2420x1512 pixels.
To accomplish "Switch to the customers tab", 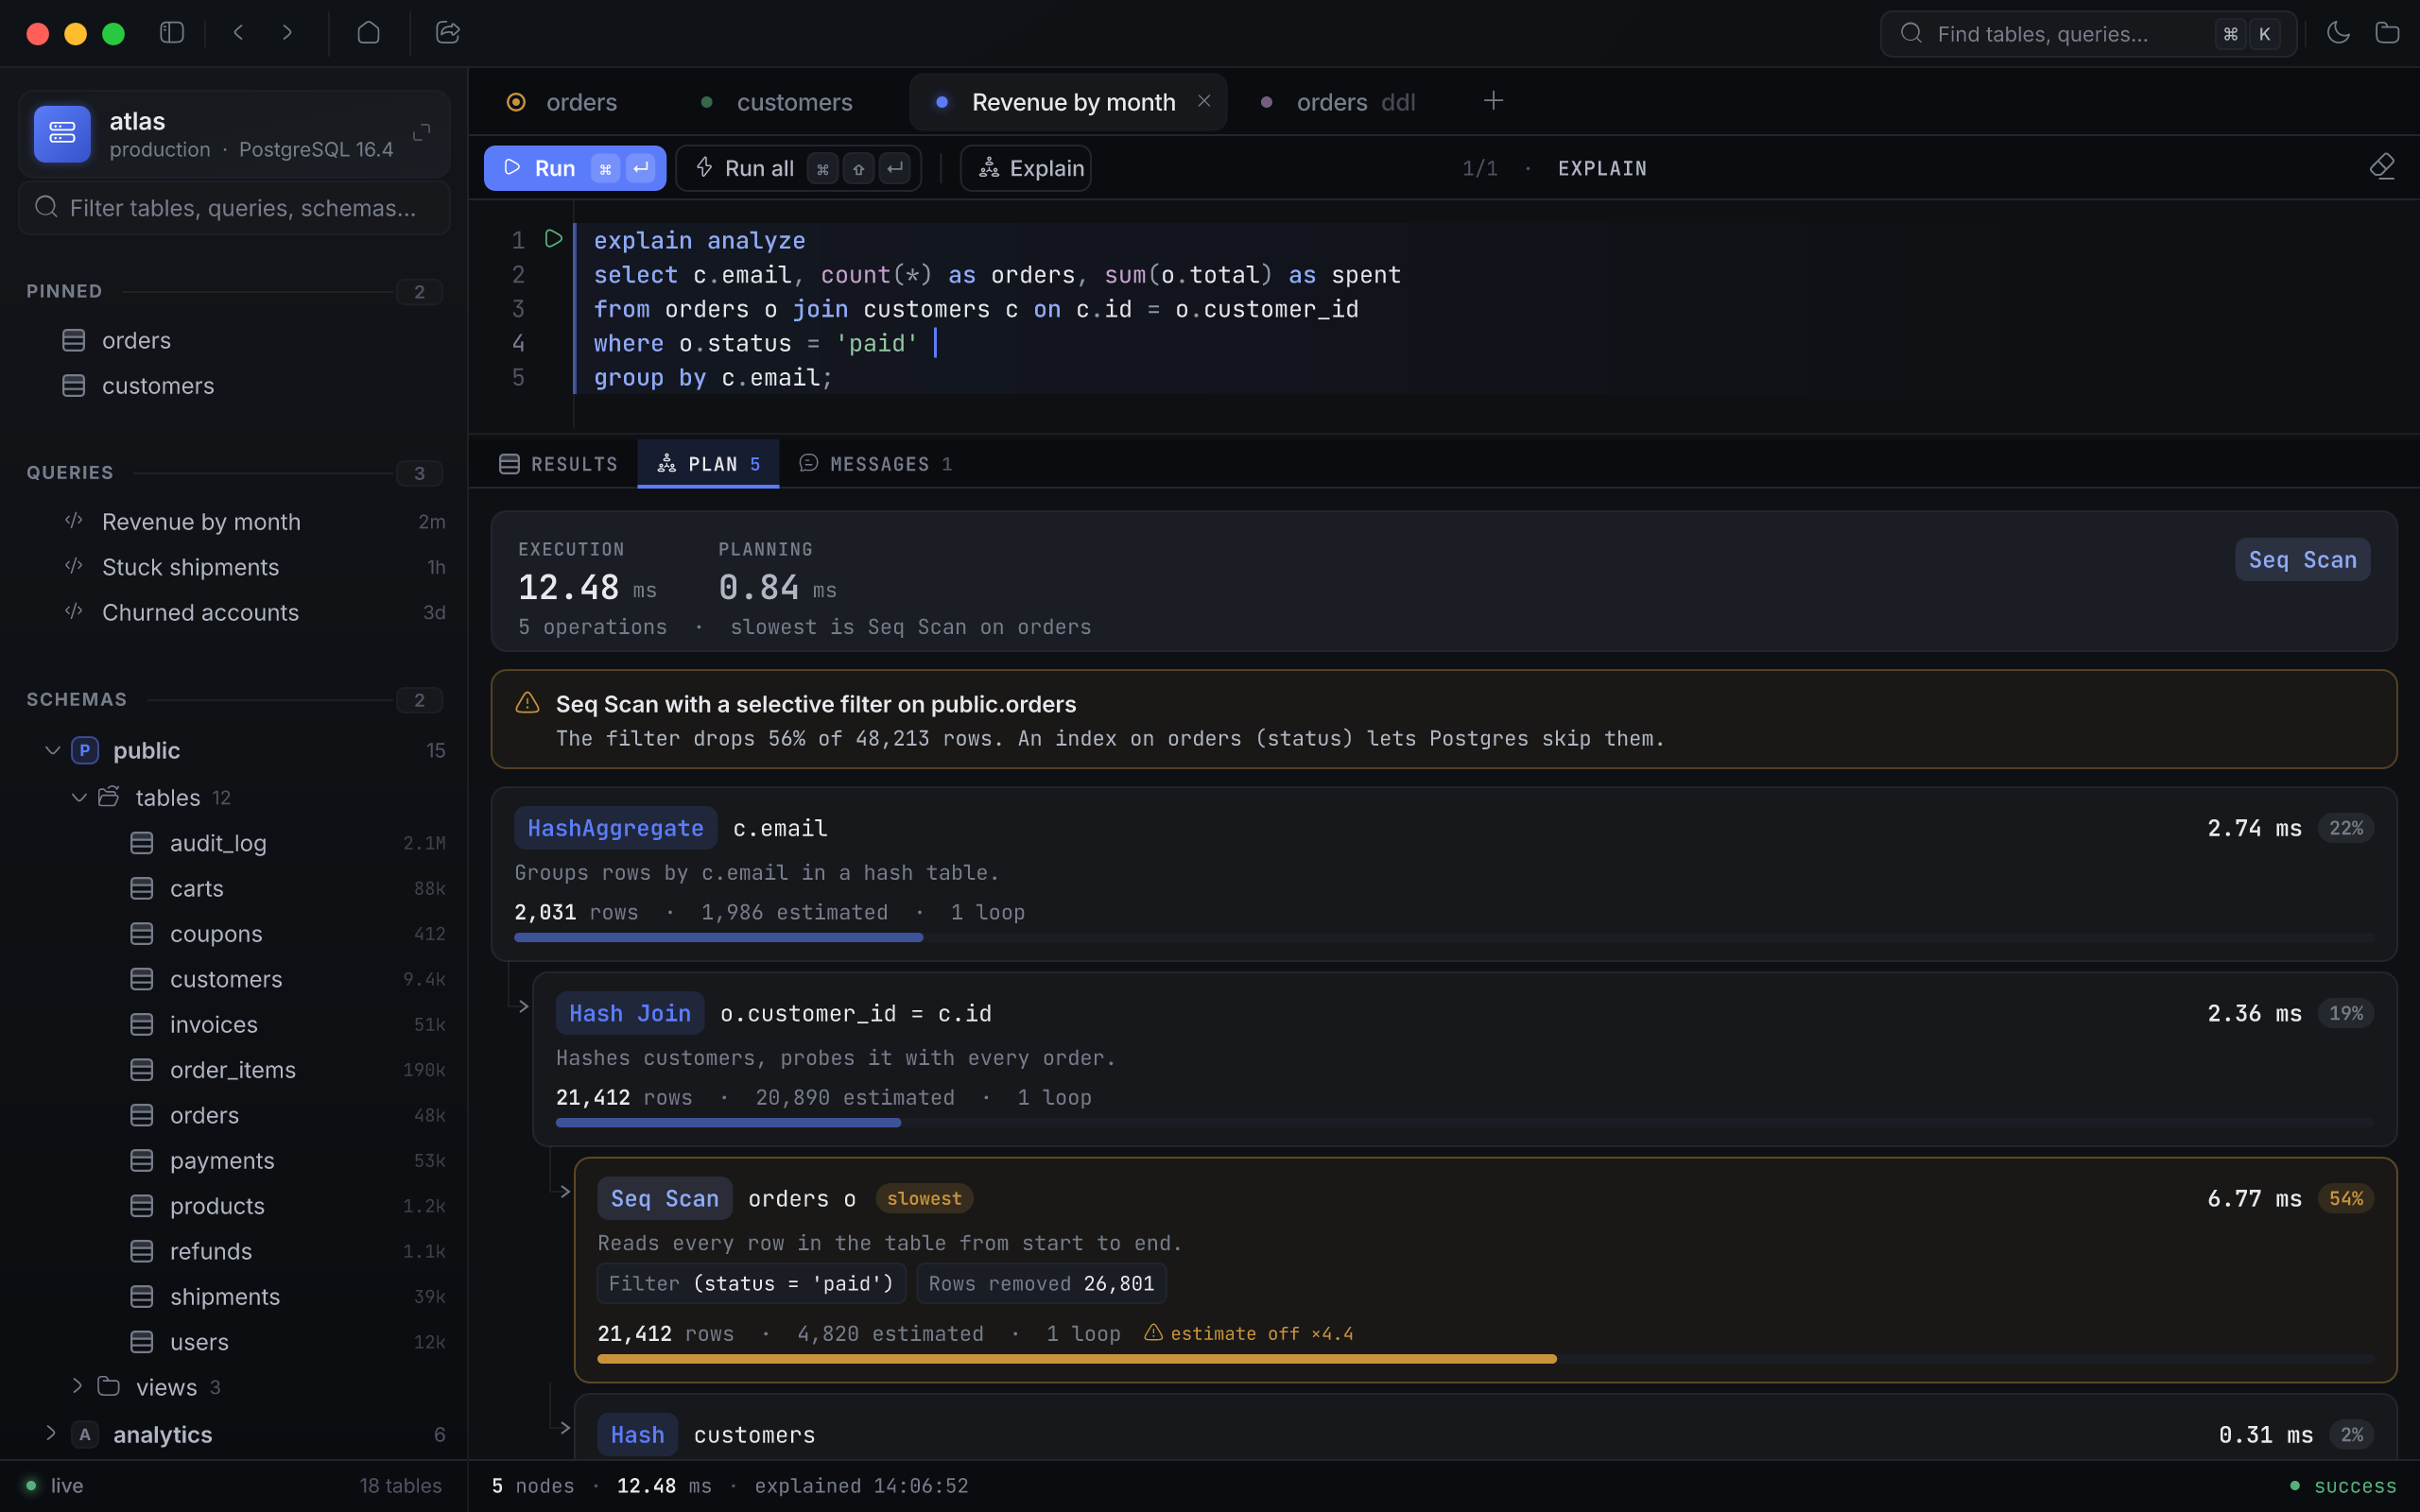I will click(780, 102).
